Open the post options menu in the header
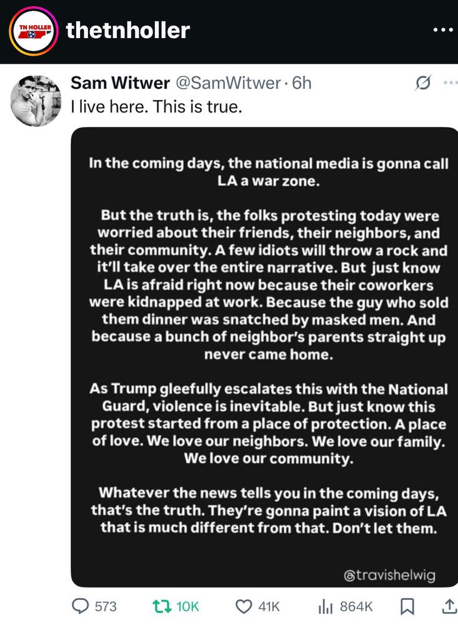This screenshot has height=625, width=458. [444, 30]
